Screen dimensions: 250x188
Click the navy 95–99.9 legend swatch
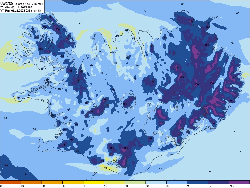(218, 182)
